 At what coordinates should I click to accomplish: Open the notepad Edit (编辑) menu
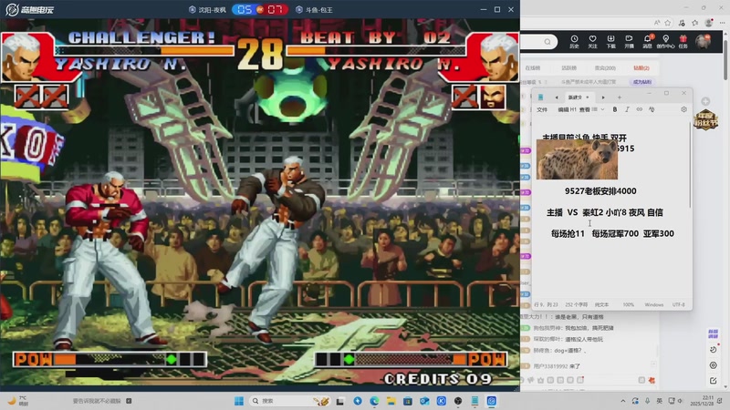pos(563,109)
